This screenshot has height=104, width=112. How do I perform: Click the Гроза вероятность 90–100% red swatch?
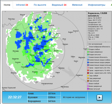(x=88, y=73)
